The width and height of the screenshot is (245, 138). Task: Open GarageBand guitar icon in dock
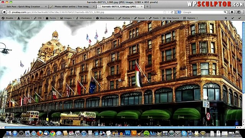tap(140, 133)
